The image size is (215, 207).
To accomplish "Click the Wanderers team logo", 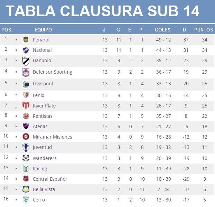I will 26,158.
